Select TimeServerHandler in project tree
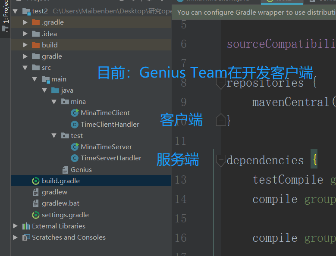The image size is (336, 256). coord(111,158)
